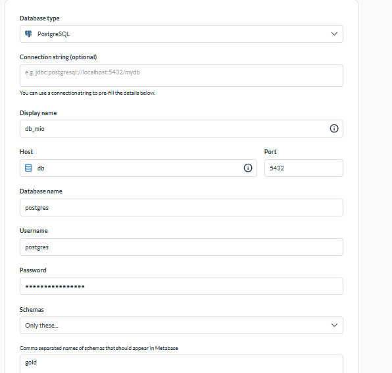Click the "Schemas" label text
Viewport: 392px width, 373px height.
tap(32, 309)
